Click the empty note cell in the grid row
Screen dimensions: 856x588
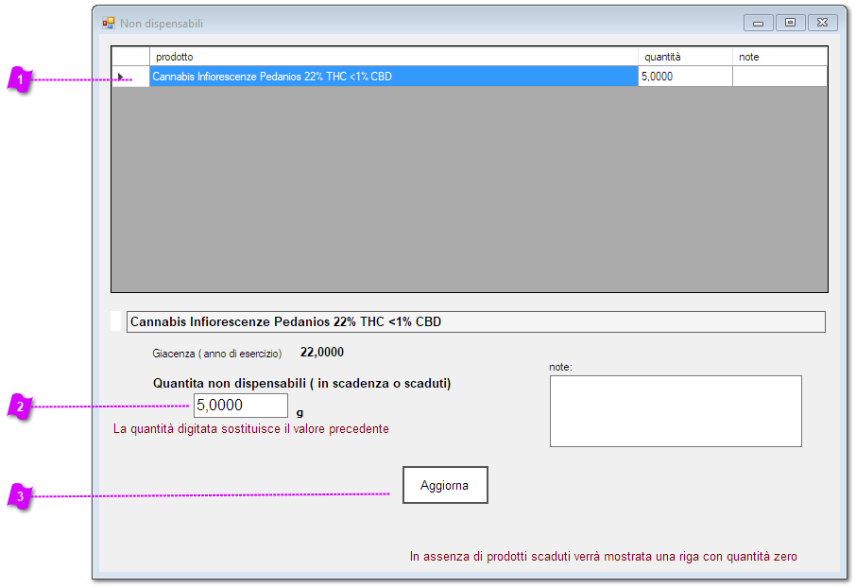click(x=779, y=77)
